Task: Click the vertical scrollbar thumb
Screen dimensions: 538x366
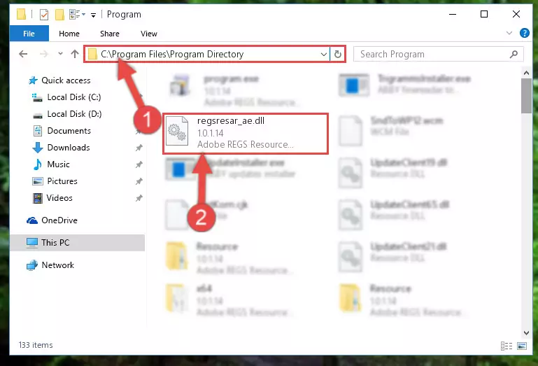Action: pyautogui.click(x=526, y=96)
